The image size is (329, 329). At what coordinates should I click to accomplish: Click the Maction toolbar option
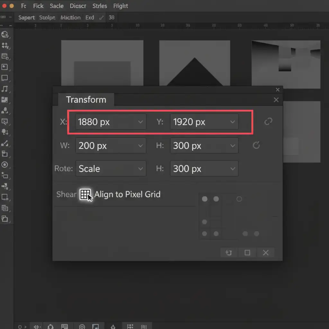tap(70, 17)
